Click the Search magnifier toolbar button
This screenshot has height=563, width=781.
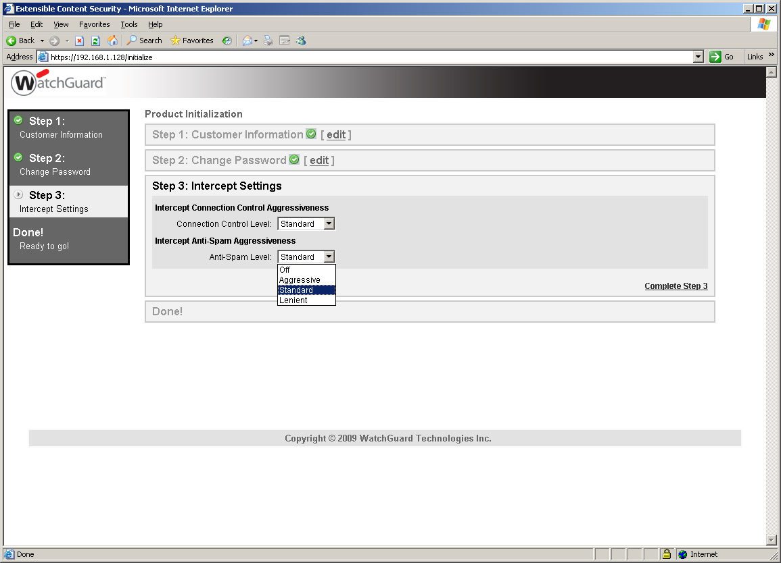coord(145,41)
